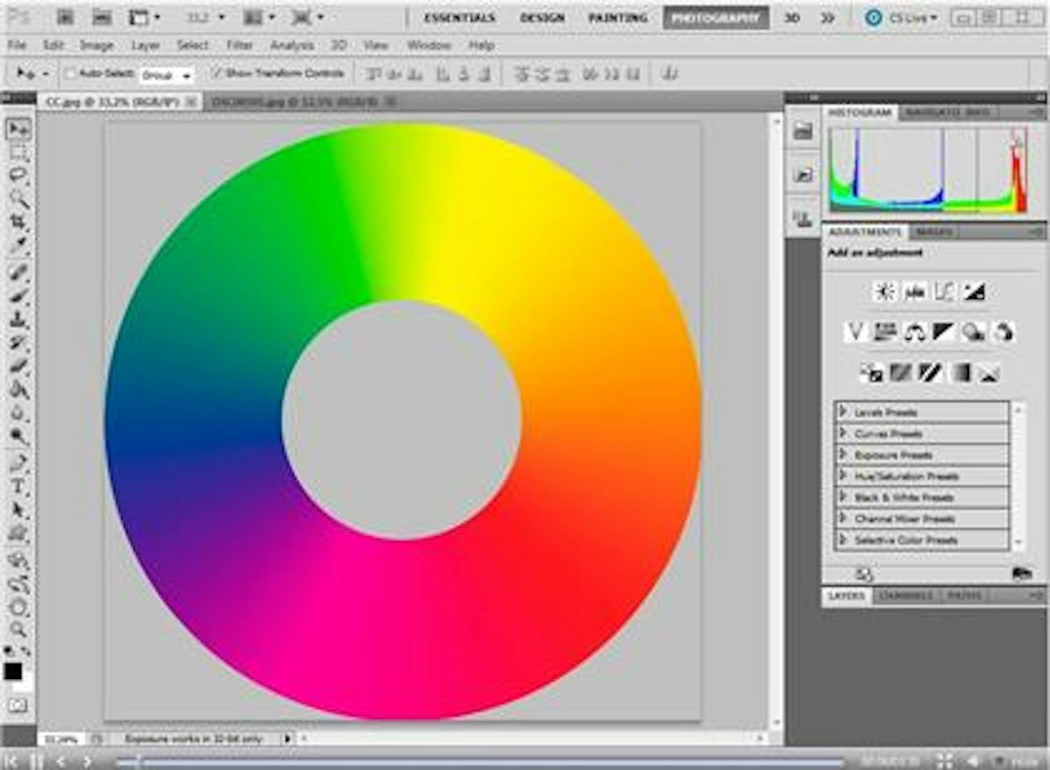Pick the Crop tool
This screenshot has height=770, width=1050.
click(x=19, y=223)
